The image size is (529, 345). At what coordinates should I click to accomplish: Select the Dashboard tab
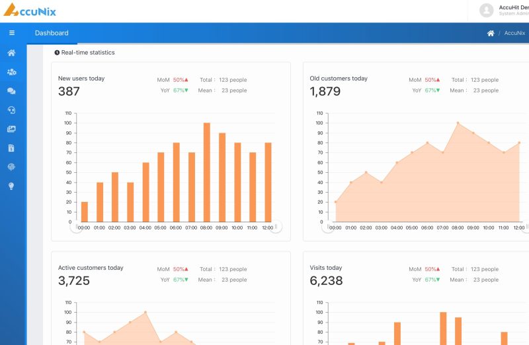[x=52, y=33]
